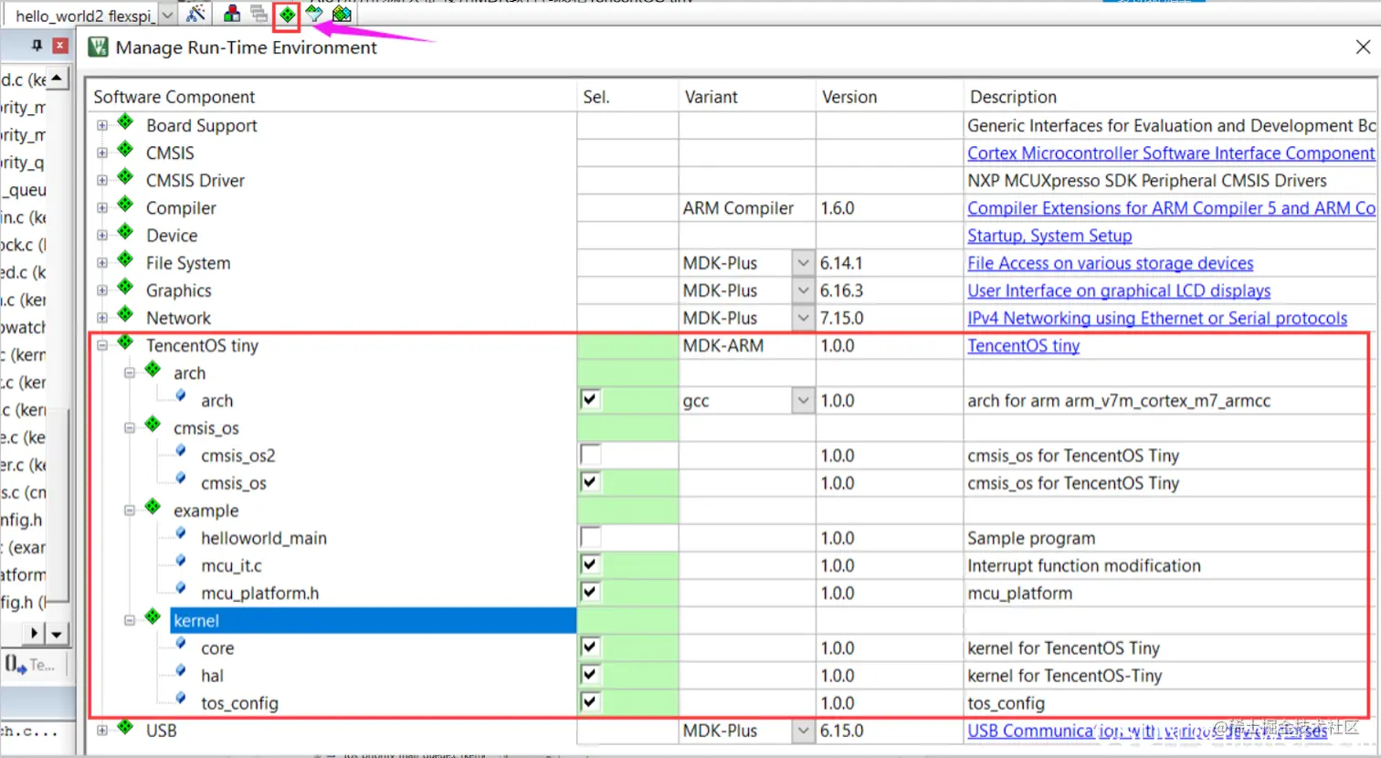Click the uVision logo in dialog title bar
This screenshot has height=758, width=1381.
point(98,47)
